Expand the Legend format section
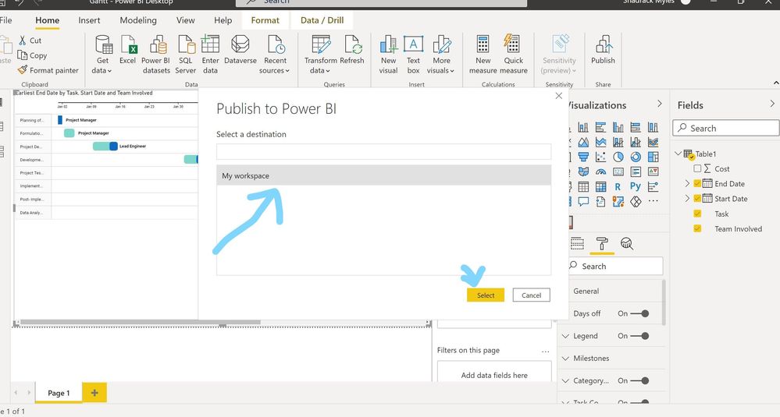This screenshot has width=780, height=417. (x=565, y=336)
